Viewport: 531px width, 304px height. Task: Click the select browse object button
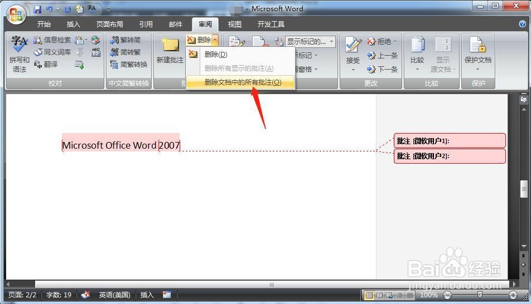[x=524, y=265]
